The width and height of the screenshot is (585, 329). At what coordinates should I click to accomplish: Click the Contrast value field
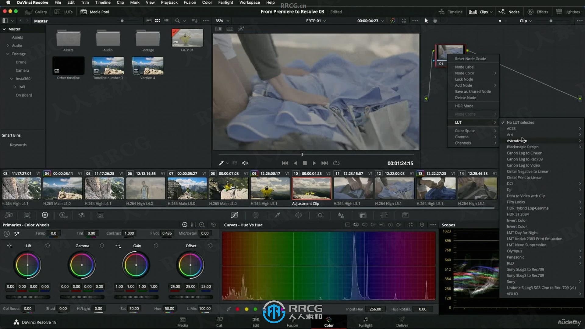click(x=129, y=233)
